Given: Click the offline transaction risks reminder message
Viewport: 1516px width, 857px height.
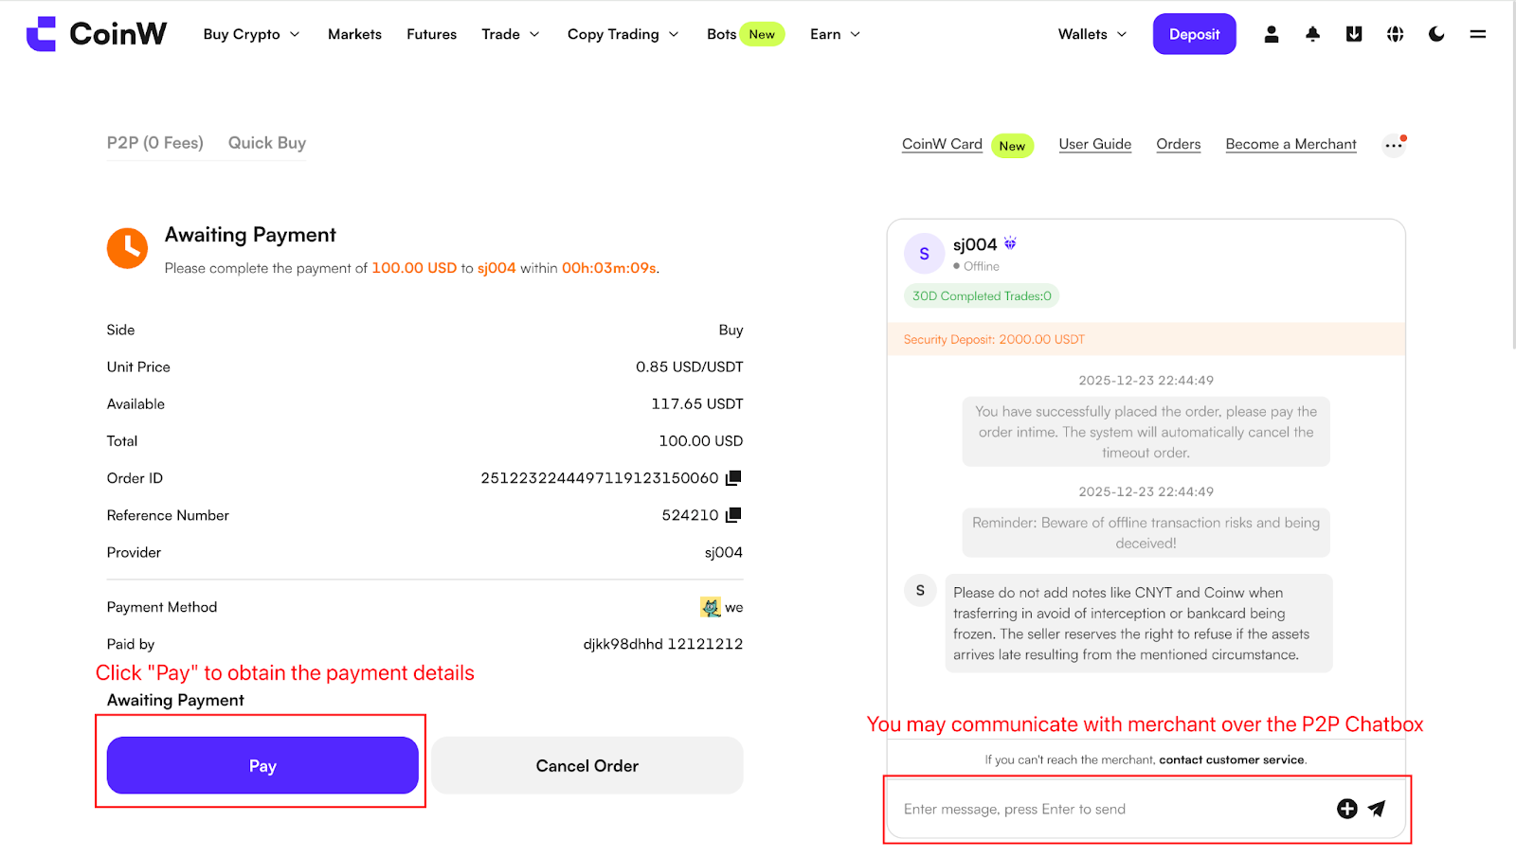Looking at the screenshot, I should tap(1146, 533).
